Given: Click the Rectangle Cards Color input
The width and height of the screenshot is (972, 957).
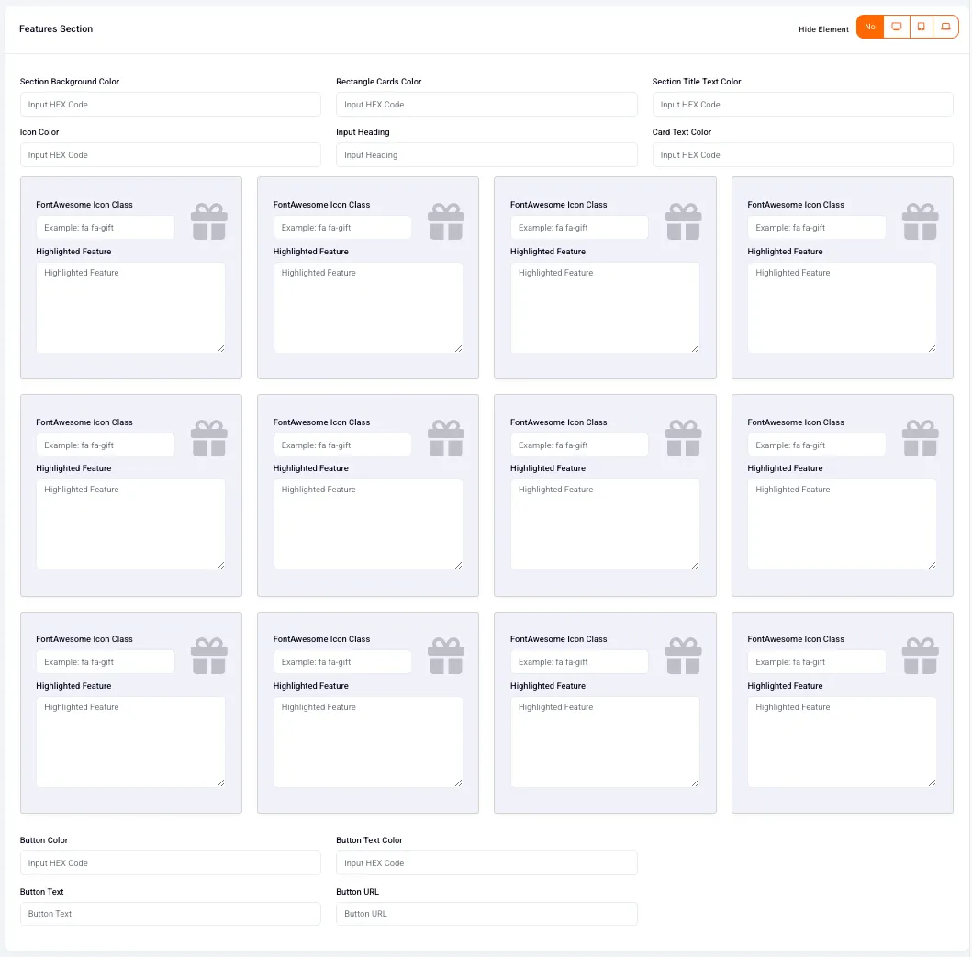Looking at the screenshot, I should point(486,104).
